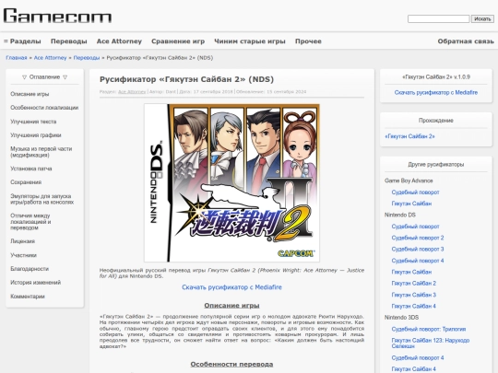Jump to Отличия между локализацией и переводом
498x373 pixels.
tap(30, 222)
